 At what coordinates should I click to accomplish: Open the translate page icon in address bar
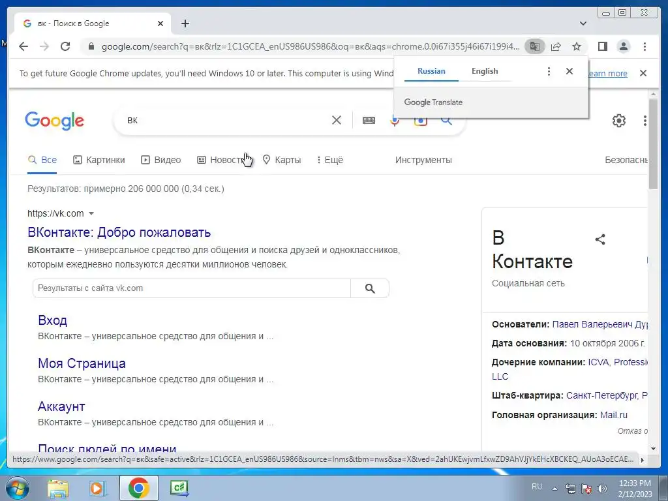pyautogui.click(x=535, y=46)
